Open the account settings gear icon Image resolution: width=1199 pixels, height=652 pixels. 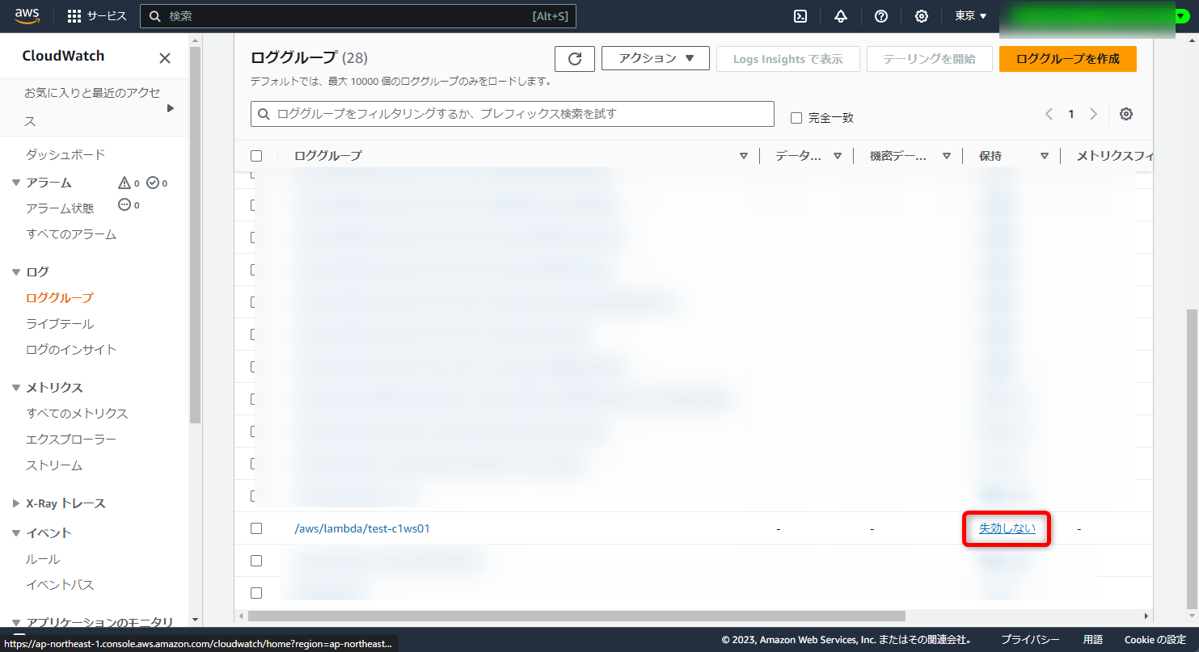pos(922,15)
